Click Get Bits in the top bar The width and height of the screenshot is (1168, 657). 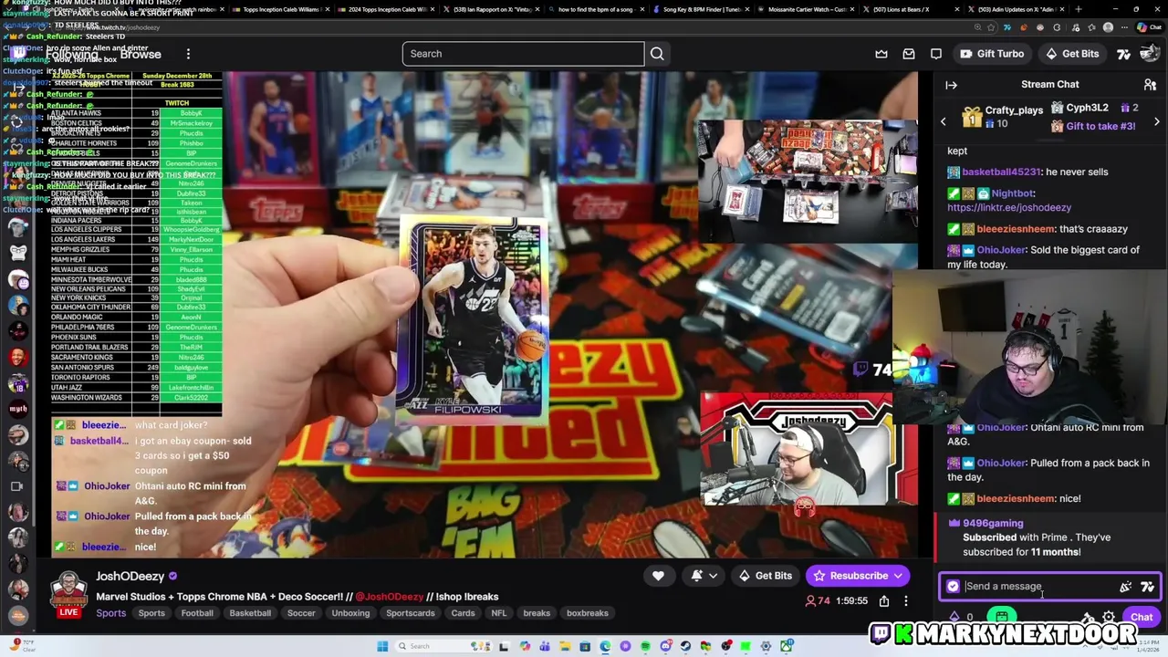coord(1072,54)
